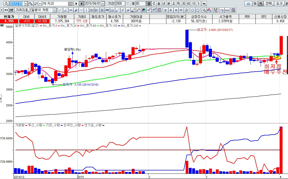
Task: Expand the 일본식 차트 chart type dropdown
Action: pos(54,10)
